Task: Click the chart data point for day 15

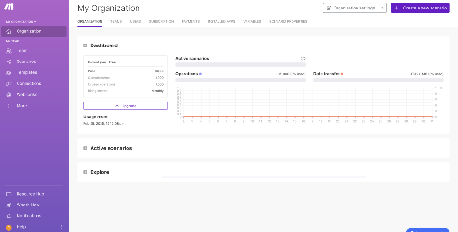Action: click(x=295, y=117)
